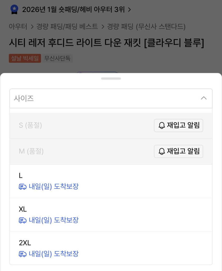Tap the 무신사단독 badge
The image size is (222, 271).
(x=57, y=58)
